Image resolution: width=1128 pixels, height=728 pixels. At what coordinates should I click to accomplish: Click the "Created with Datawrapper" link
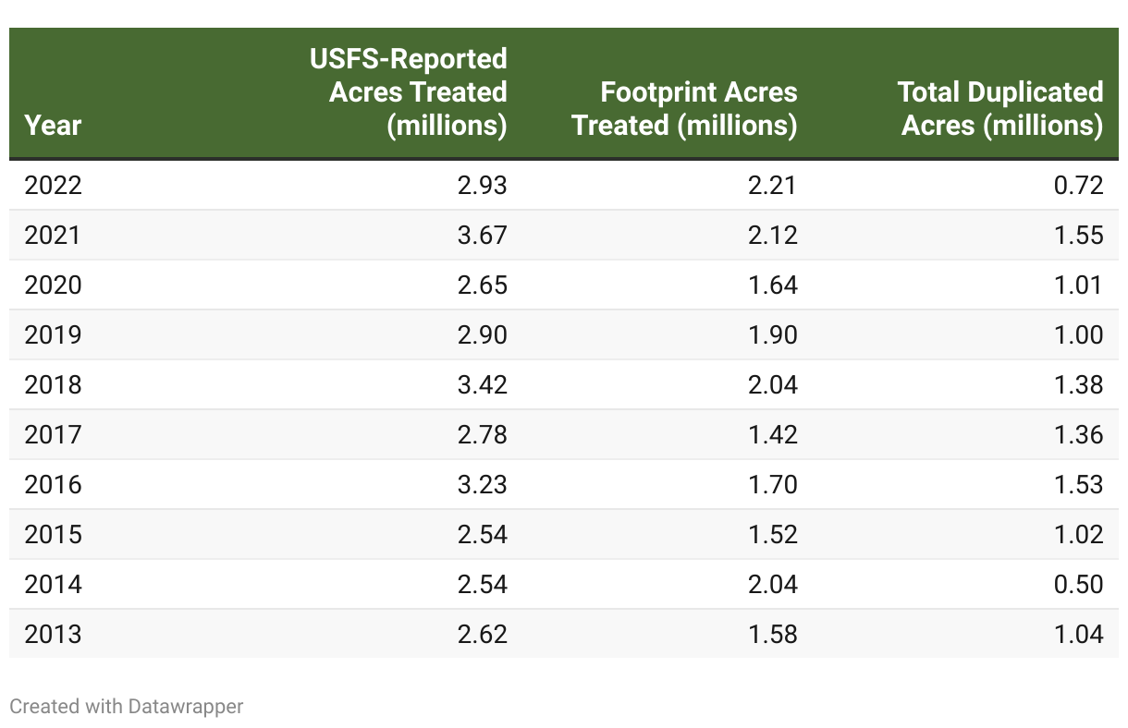pos(126,707)
